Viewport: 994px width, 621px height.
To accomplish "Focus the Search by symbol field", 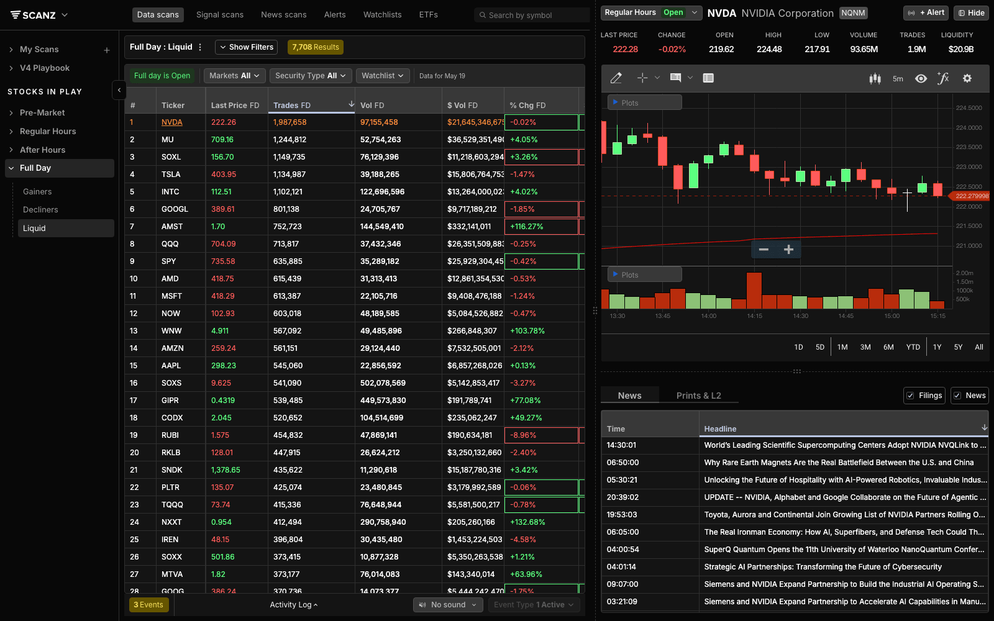I will (532, 15).
